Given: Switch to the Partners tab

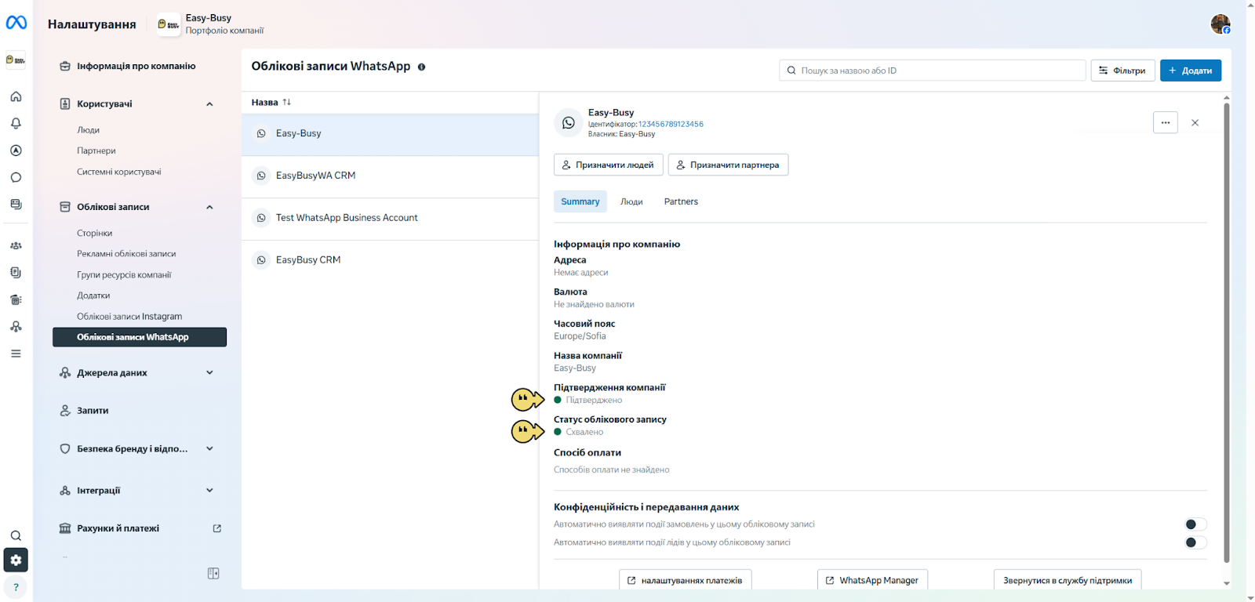Looking at the screenshot, I should (x=681, y=201).
